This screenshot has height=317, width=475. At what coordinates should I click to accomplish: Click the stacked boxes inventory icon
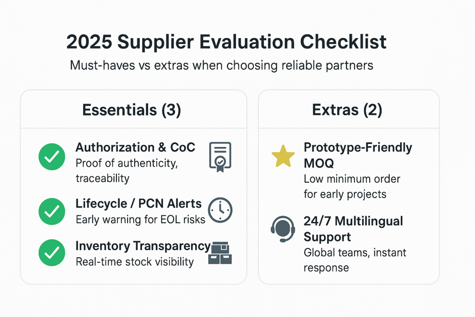(x=220, y=253)
